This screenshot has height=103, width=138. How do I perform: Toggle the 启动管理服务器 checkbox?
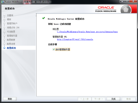tap(54, 49)
